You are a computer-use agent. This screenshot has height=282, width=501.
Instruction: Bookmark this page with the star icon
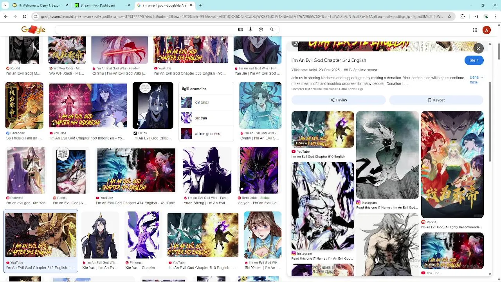click(449, 16)
